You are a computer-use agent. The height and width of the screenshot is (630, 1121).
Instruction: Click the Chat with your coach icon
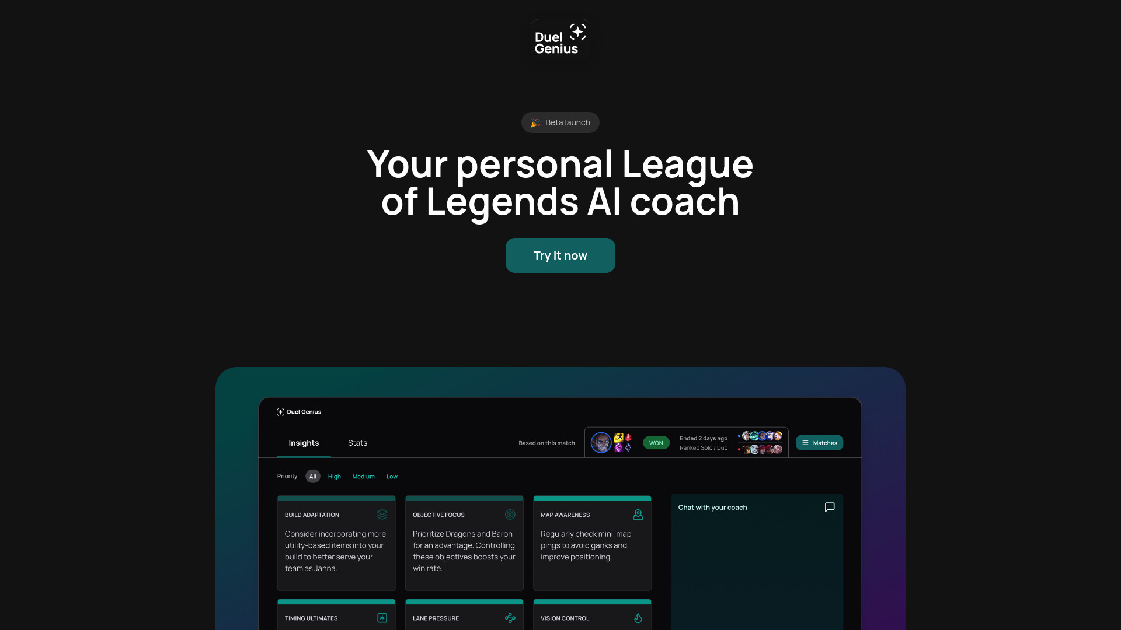[830, 507]
